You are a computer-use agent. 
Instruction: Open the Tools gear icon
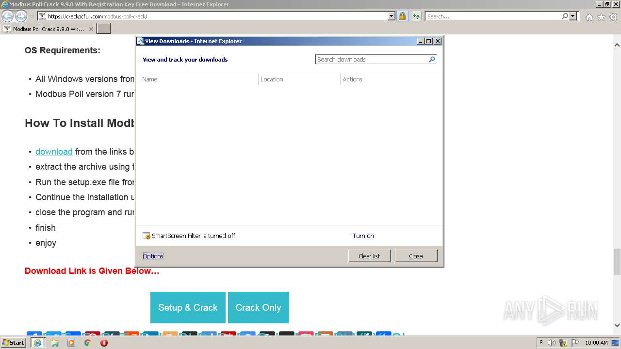tap(613, 17)
